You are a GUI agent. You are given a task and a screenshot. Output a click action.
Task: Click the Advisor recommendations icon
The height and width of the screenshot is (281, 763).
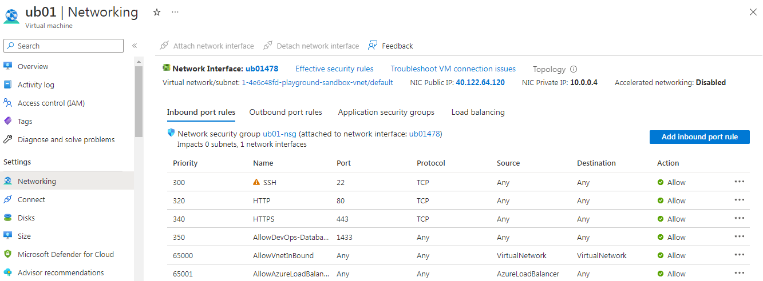pos(8,272)
